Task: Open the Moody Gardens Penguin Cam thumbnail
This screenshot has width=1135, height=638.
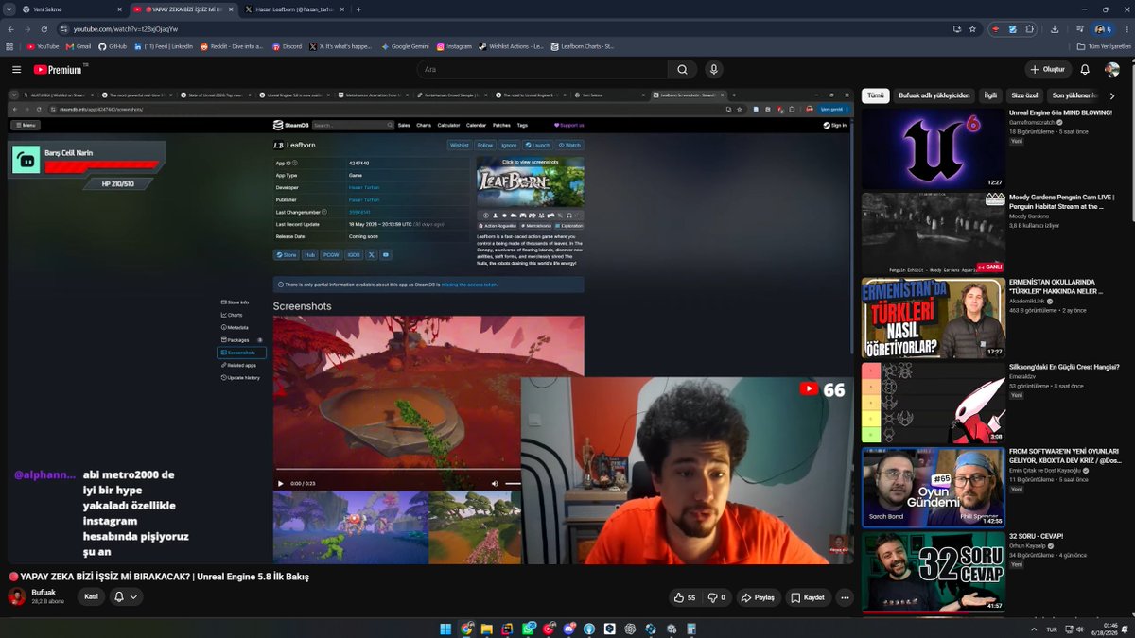Action: tap(933, 233)
